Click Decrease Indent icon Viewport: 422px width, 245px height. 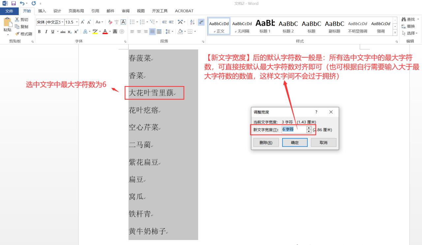click(x=165, y=22)
